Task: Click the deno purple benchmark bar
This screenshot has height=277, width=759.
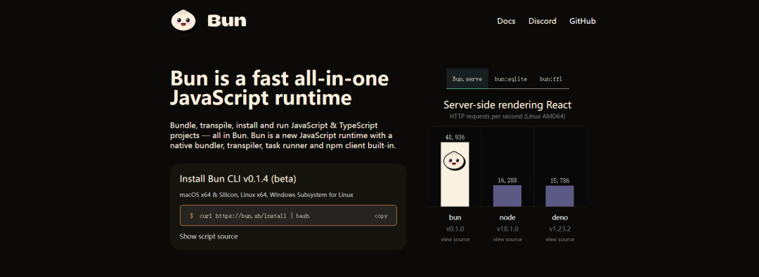Action: click(559, 196)
